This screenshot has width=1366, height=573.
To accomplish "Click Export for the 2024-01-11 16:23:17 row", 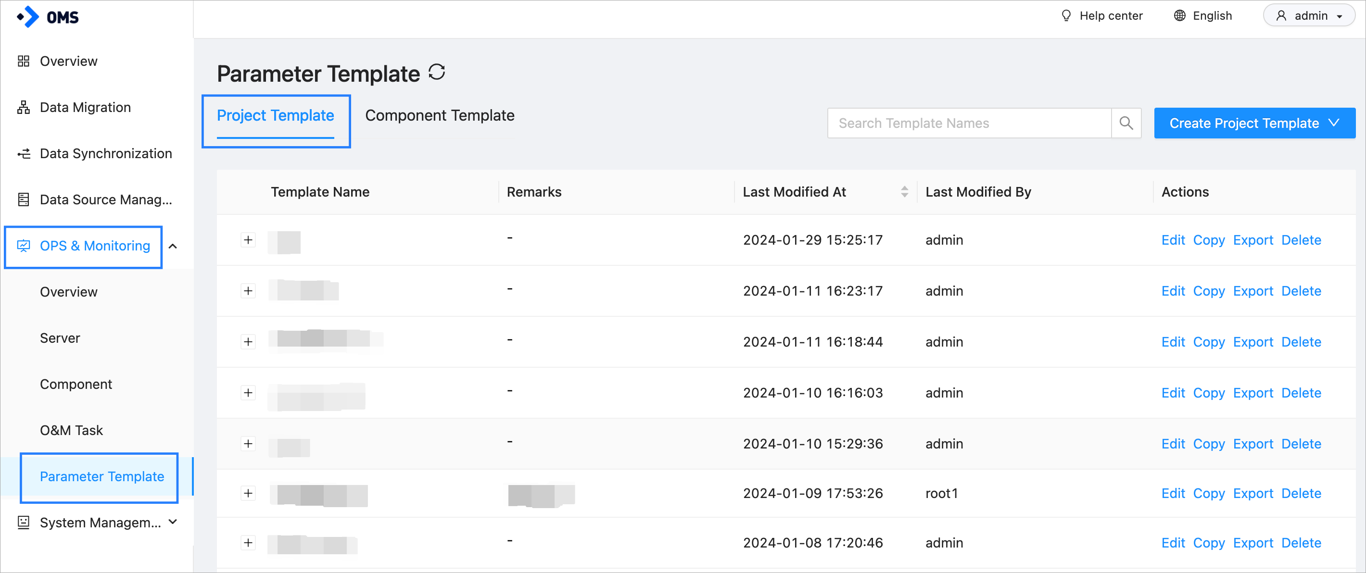I will point(1252,291).
